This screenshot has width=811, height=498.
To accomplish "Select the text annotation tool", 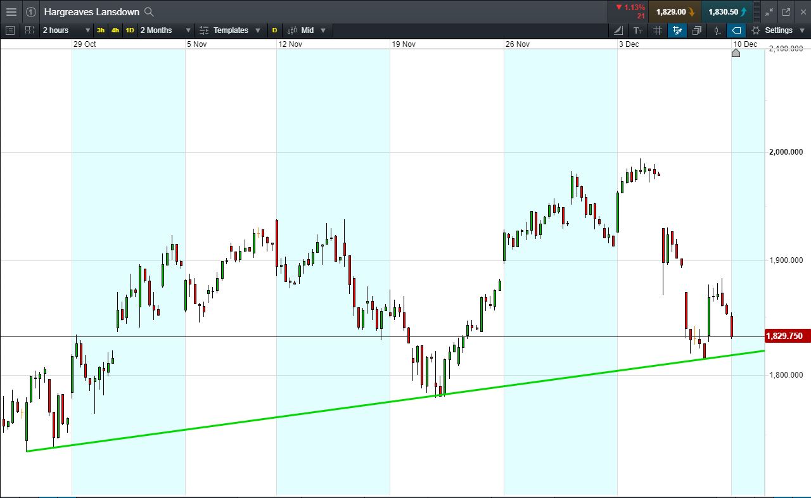I will coord(638,30).
